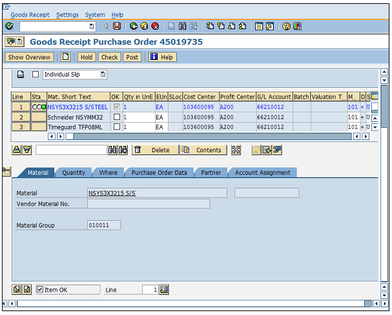Open the Individual Slip dropdown
Screen dimensions: 392x315
tap(105, 75)
